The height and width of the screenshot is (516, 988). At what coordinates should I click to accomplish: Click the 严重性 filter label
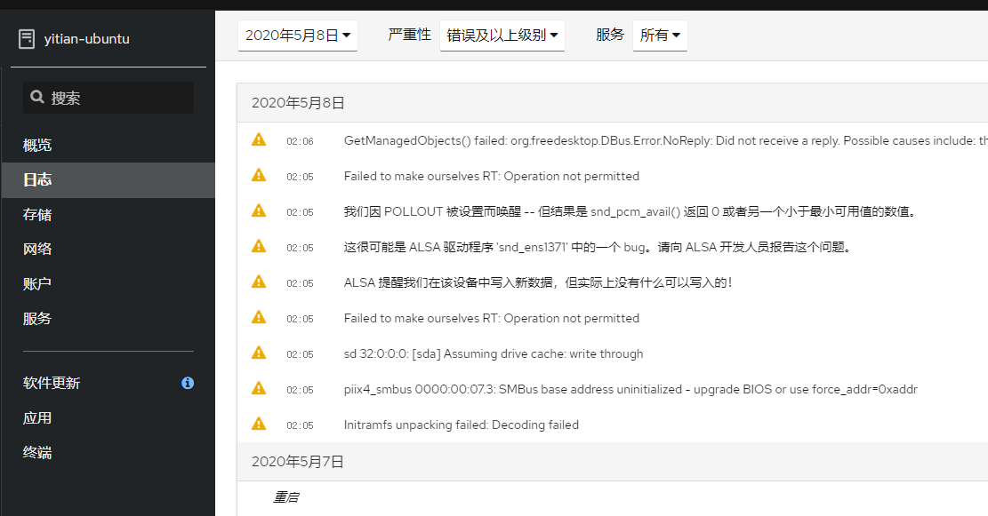pyautogui.click(x=410, y=35)
